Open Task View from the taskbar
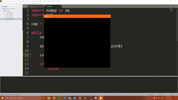The height and width of the screenshot is (100, 178). [43, 98]
